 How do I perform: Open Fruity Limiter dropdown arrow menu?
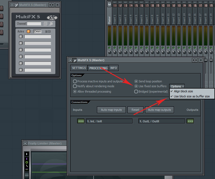pos(25,143)
